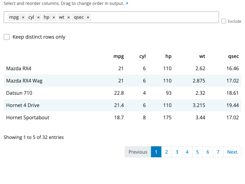Click the Next pagination button
The height and width of the screenshot is (184, 245).
(232, 152)
